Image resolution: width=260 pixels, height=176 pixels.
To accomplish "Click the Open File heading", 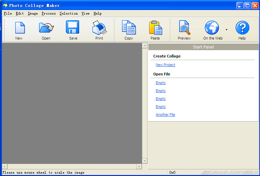I will click(x=162, y=74).
